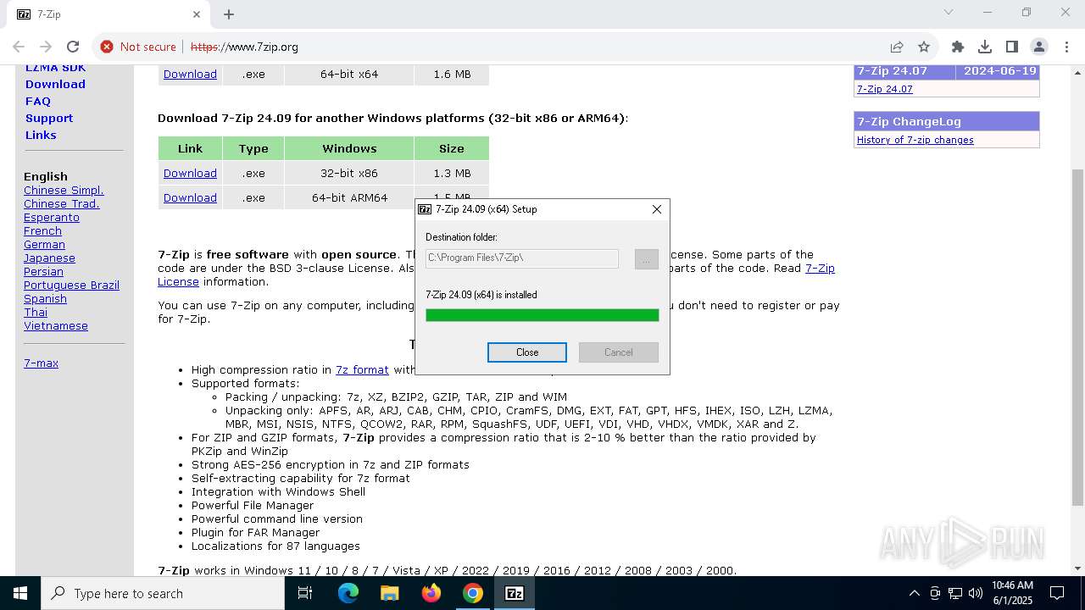Switch language to German
1085x610 pixels.
click(x=44, y=244)
